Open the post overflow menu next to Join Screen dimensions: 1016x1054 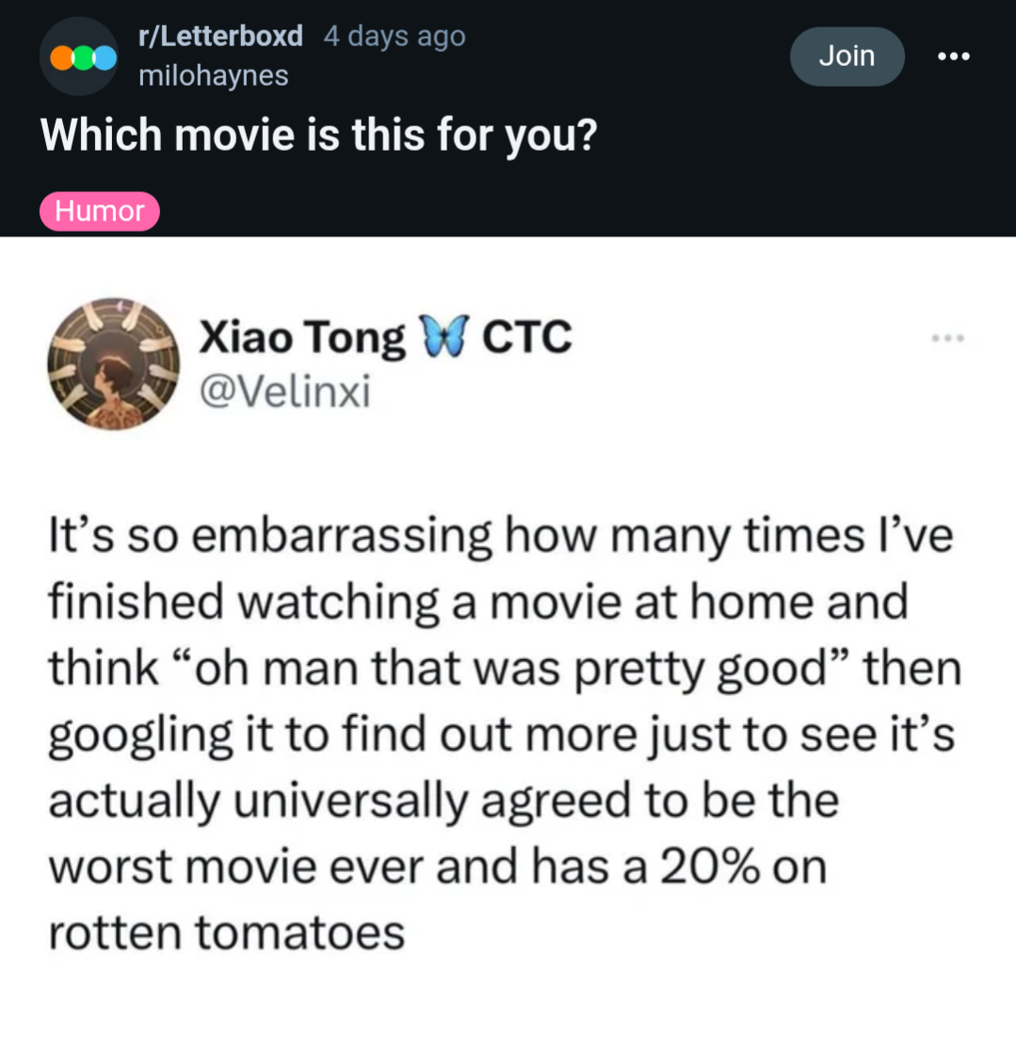click(x=953, y=57)
